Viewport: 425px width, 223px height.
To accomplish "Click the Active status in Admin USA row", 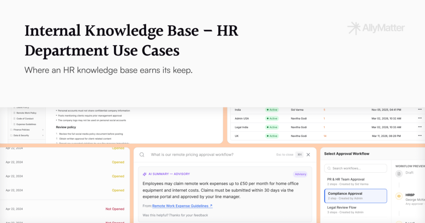I will (272, 118).
